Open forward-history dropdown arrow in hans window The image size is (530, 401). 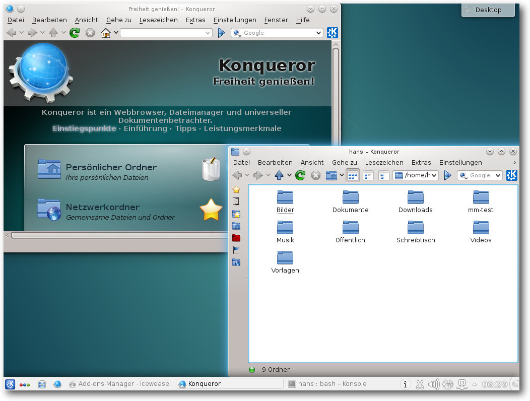(268, 175)
